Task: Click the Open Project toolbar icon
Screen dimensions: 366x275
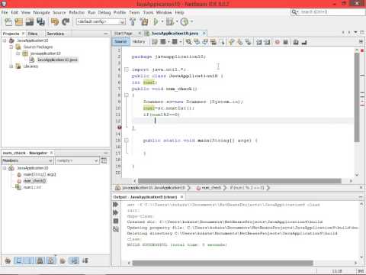Action: 30,22
